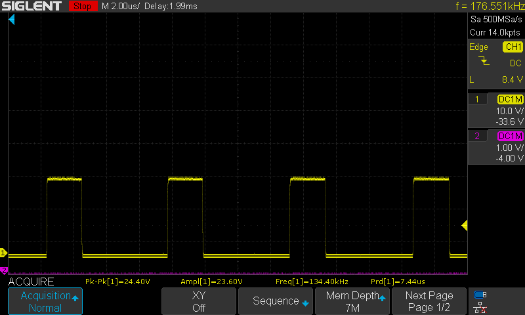The height and width of the screenshot is (315, 525).
Task: Go to Next Page 1/2
Action: coord(429,301)
